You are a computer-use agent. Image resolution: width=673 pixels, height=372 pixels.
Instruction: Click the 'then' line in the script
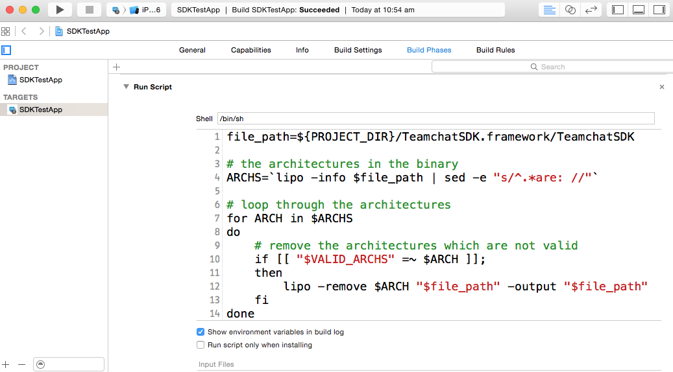268,273
